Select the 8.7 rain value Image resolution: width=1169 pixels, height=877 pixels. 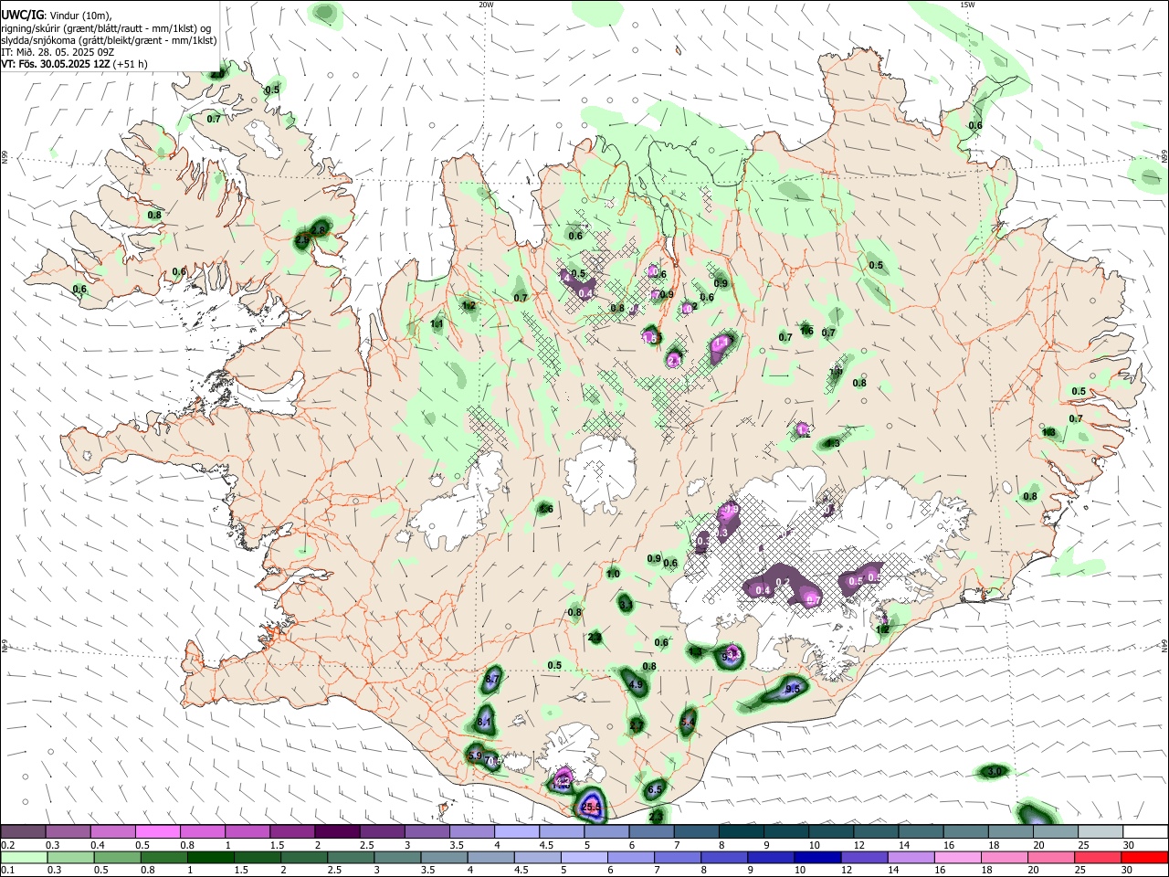(492, 680)
